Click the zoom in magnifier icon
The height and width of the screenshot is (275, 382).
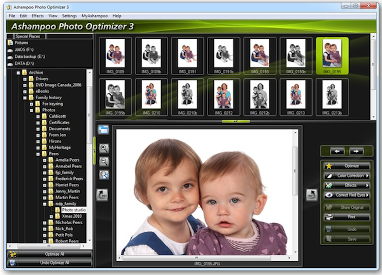[103, 149]
